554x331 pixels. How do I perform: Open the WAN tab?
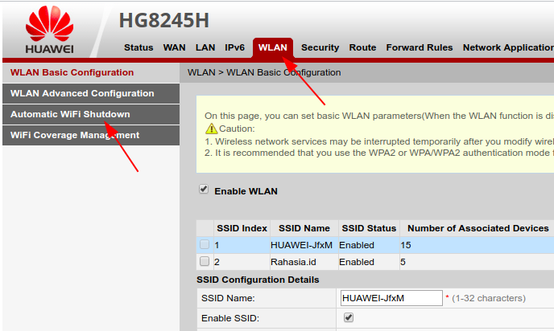pyautogui.click(x=174, y=47)
